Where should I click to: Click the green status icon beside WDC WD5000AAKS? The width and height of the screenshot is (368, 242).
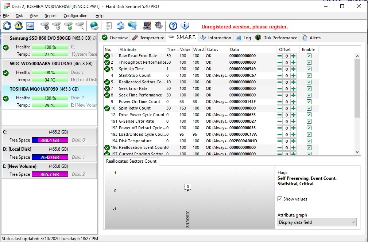(6, 73)
